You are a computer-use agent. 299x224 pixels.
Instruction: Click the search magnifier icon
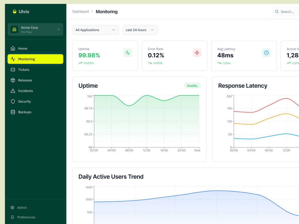tap(277, 12)
